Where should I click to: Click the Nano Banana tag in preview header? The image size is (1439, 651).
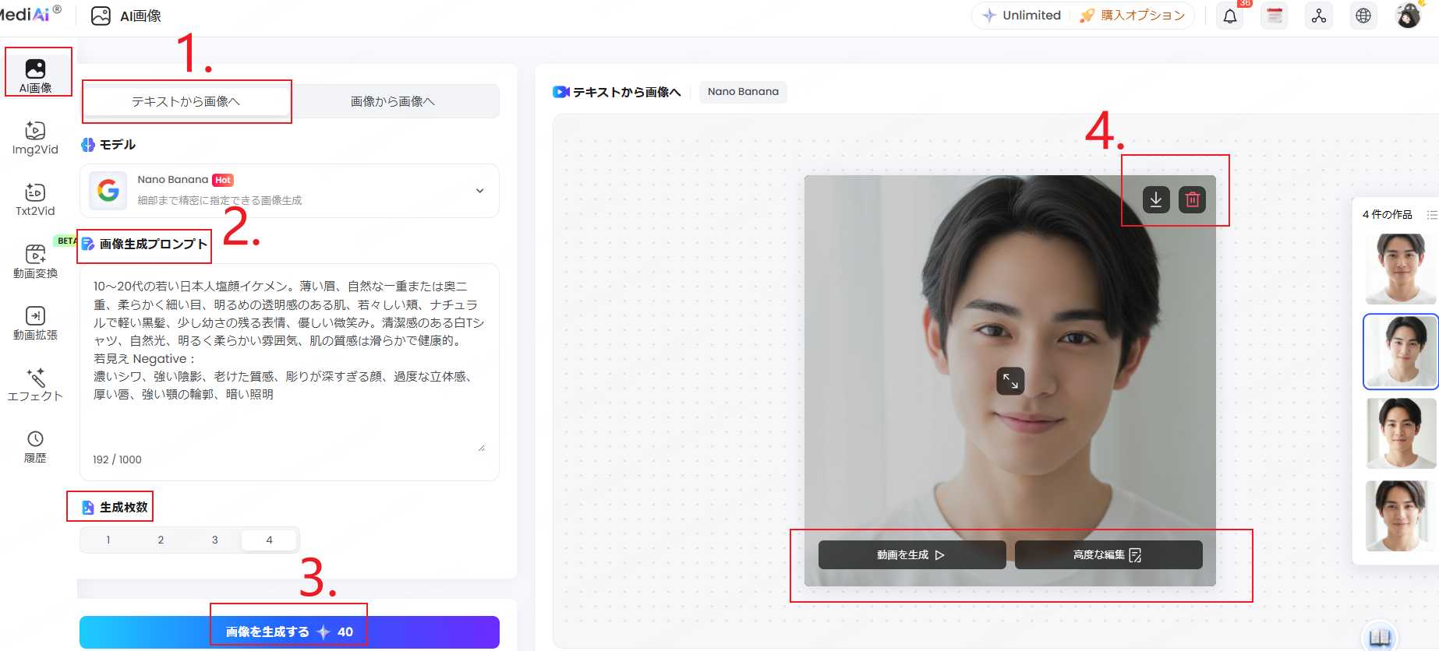point(743,92)
